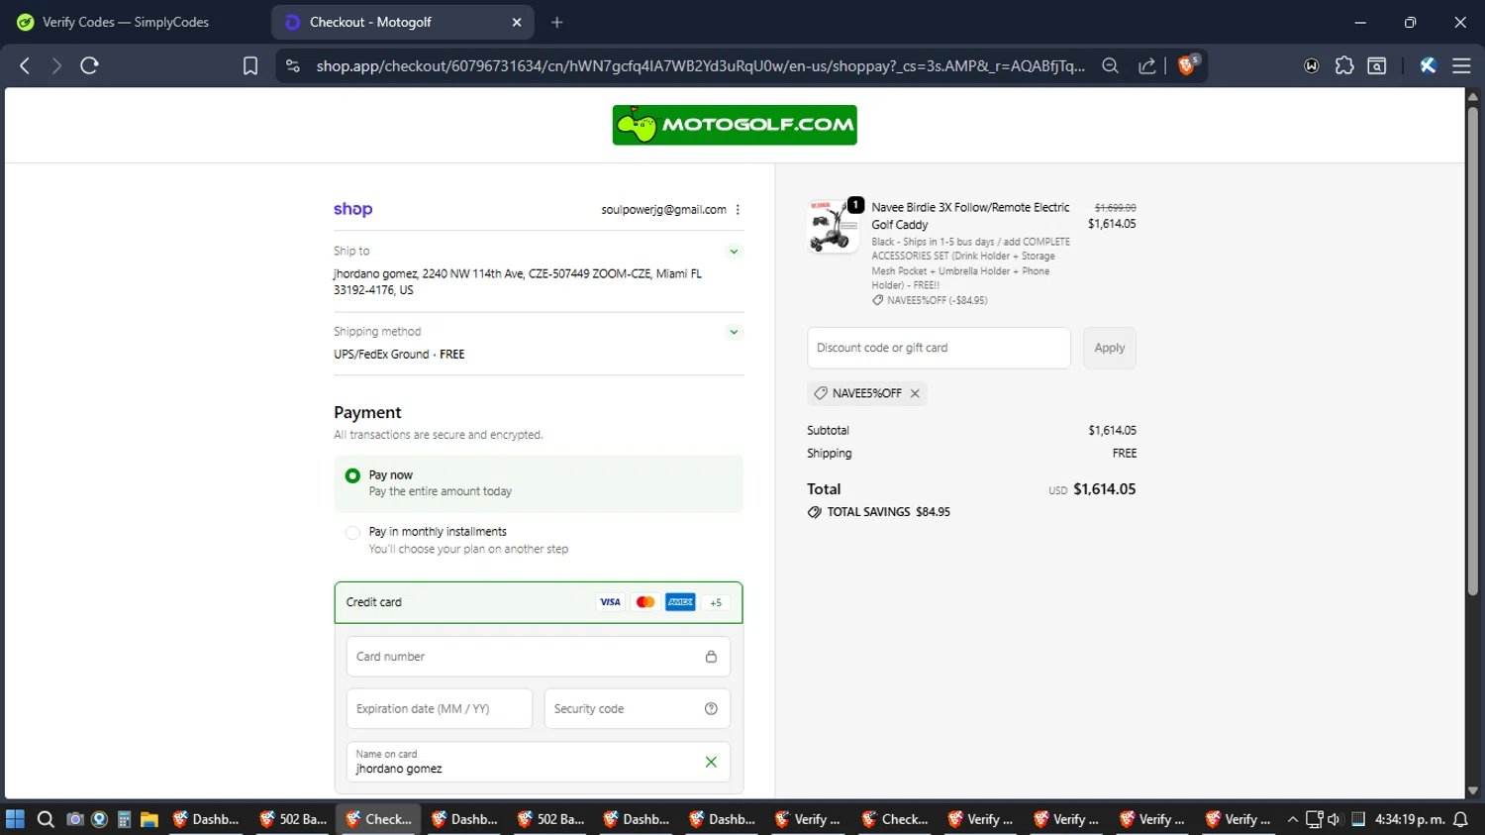Click the scrollbar down arrow

coord(1472,790)
